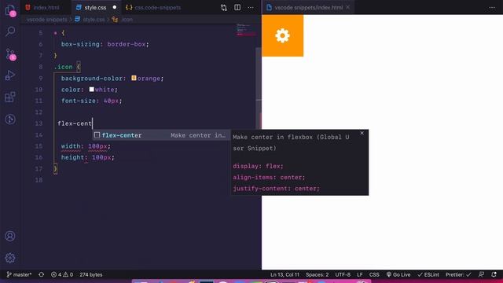Click the orange gear icon in preview

click(x=282, y=35)
